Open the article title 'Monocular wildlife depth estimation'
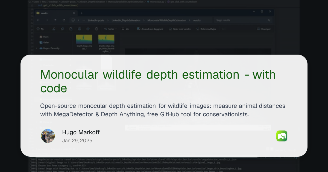The height and width of the screenshot is (172, 328). click(x=158, y=81)
